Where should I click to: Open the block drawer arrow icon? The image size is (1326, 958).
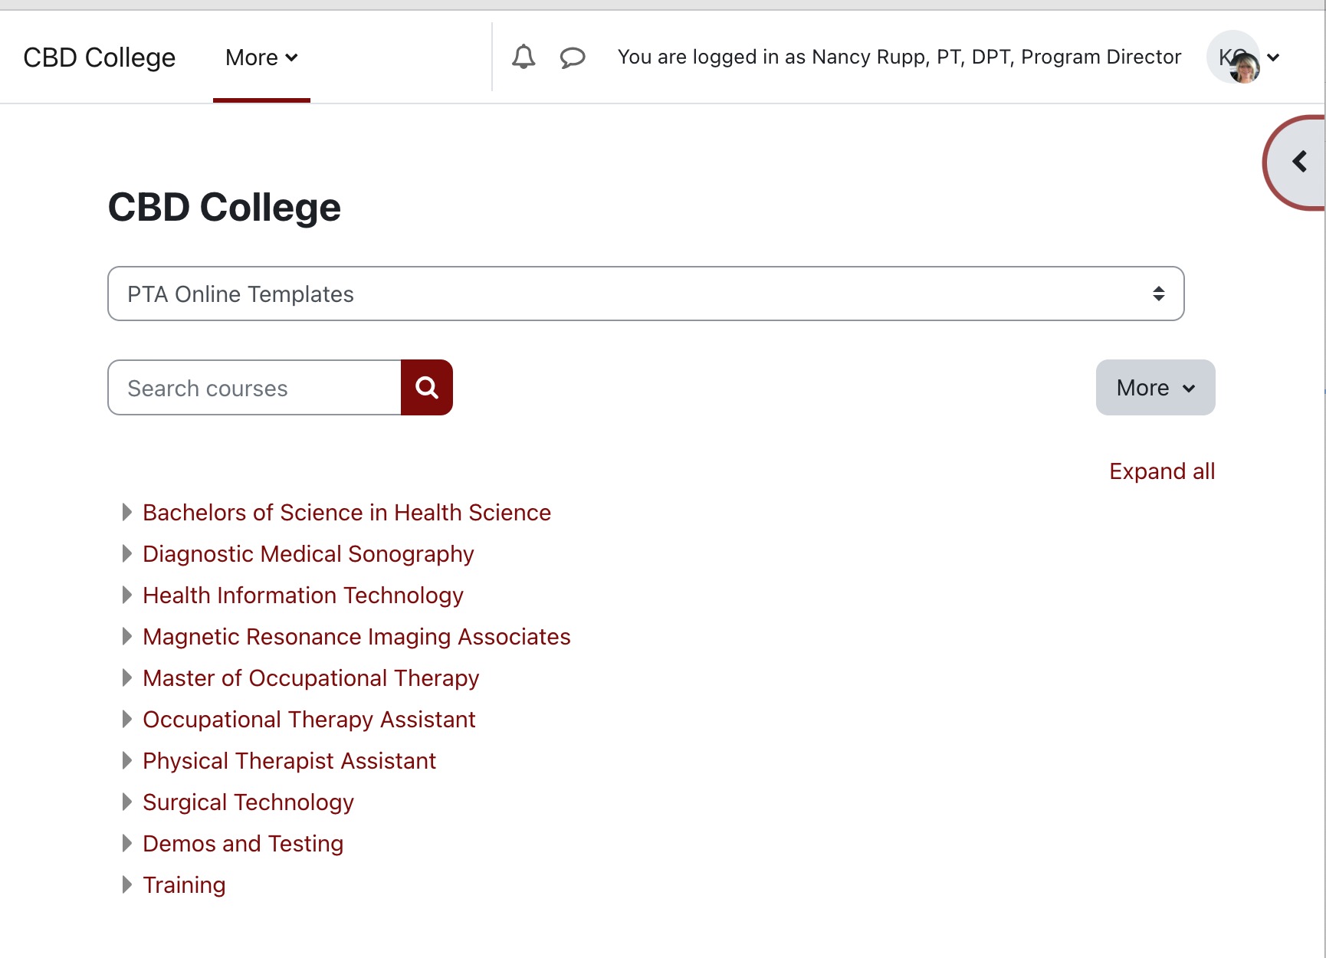1299,162
